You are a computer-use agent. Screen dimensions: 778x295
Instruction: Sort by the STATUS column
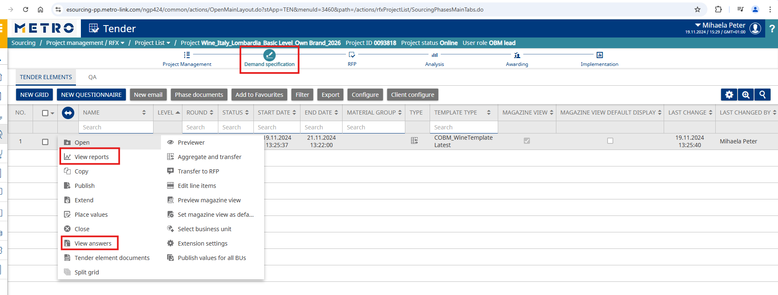(247, 112)
